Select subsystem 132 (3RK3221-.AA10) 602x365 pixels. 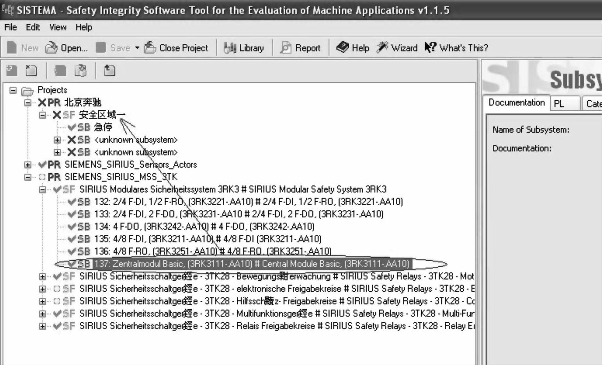click(248, 202)
